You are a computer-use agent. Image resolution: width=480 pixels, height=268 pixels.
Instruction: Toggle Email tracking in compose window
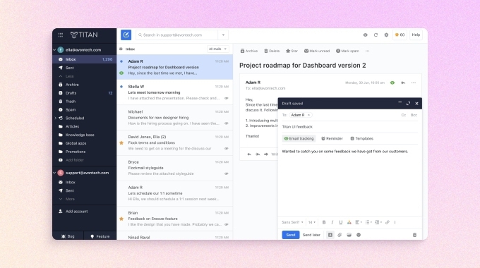[299, 139]
